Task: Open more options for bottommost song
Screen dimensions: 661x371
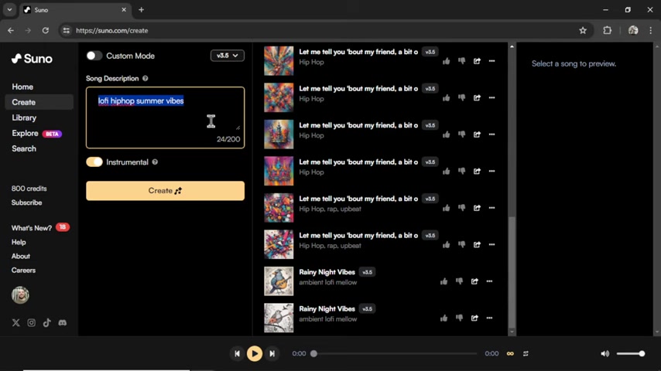Action: (x=489, y=318)
